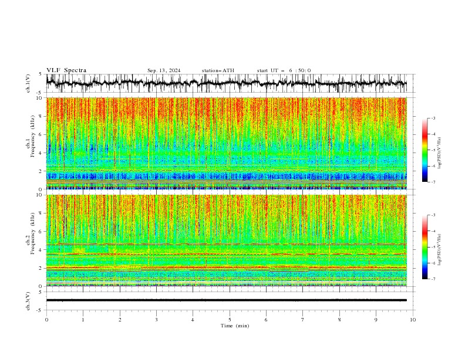
Task: Click time axis tick label '8'
Action: [339, 320]
